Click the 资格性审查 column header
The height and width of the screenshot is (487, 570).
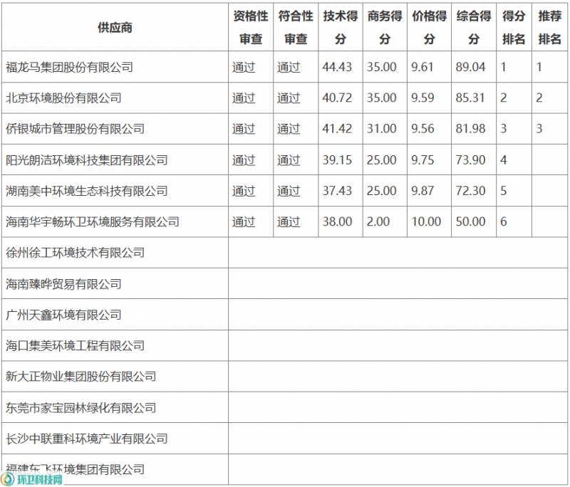coord(250,28)
